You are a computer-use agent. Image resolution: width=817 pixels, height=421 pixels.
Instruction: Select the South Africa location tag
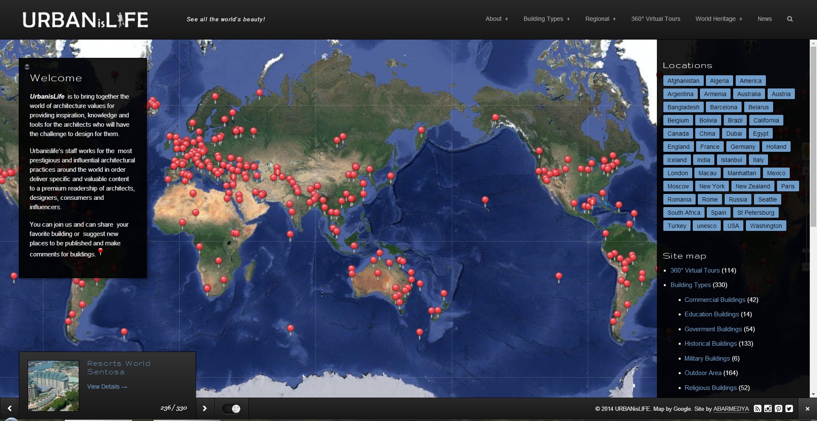[684, 213]
